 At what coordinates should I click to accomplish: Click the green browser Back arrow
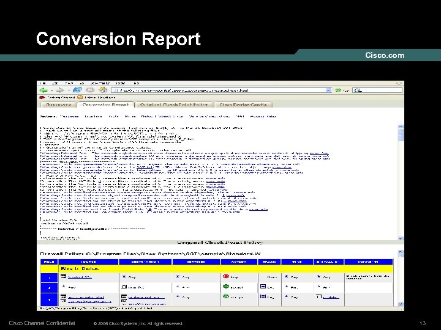pyautogui.click(x=43, y=90)
